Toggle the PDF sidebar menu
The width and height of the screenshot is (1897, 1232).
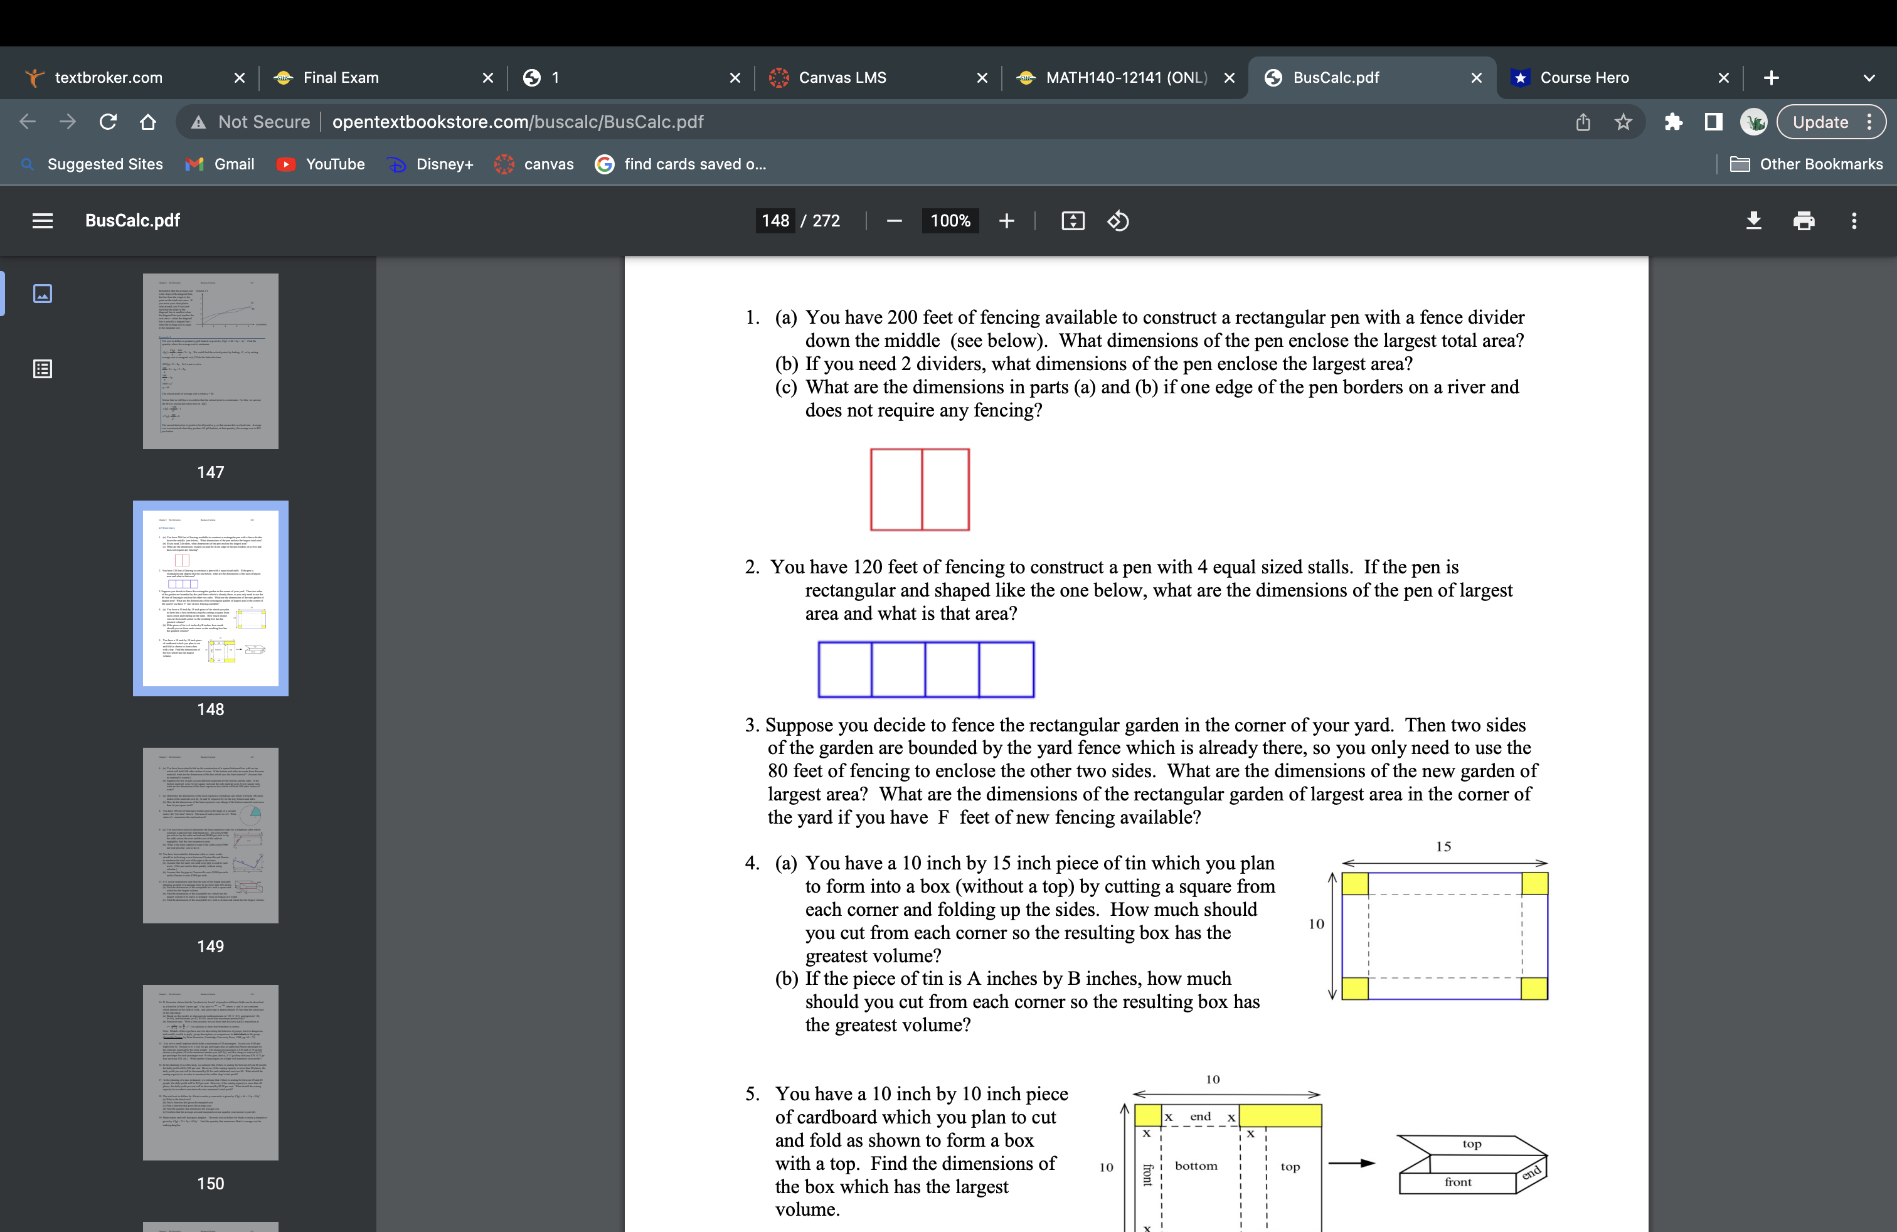[x=42, y=221]
